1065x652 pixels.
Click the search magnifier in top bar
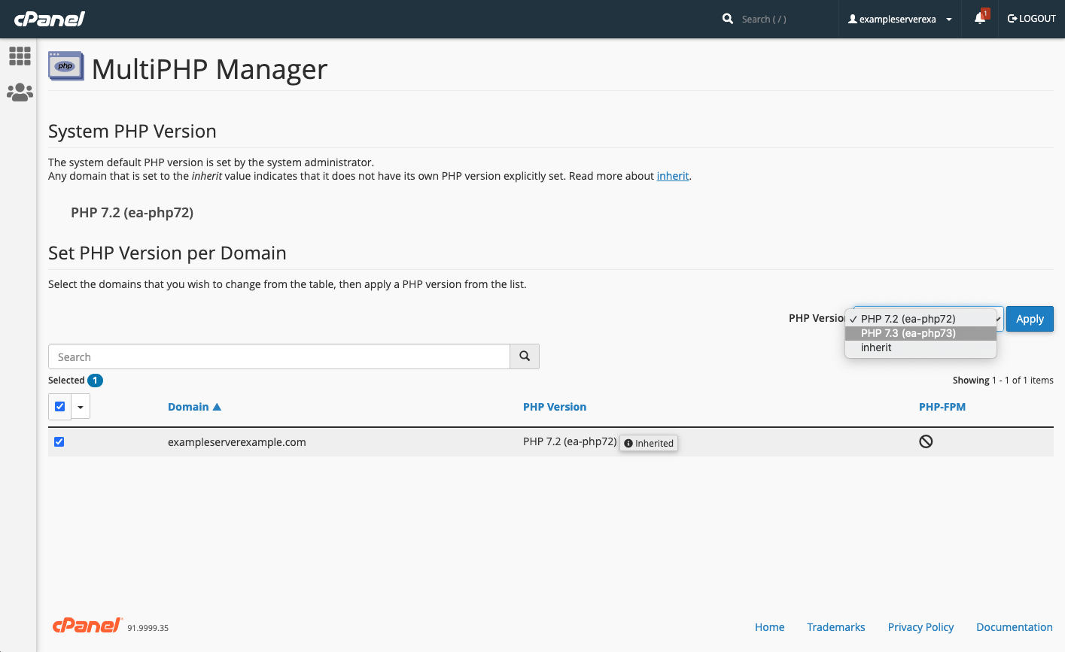(728, 19)
